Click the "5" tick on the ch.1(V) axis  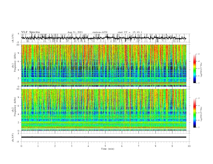click(x=19, y=34)
